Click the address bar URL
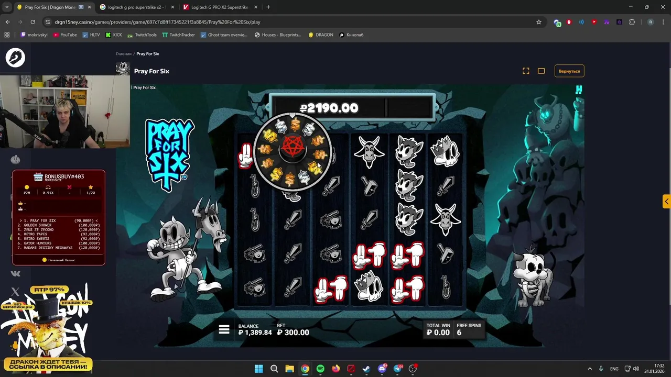The height and width of the screenshot is (377, 671). click(157, 22)
